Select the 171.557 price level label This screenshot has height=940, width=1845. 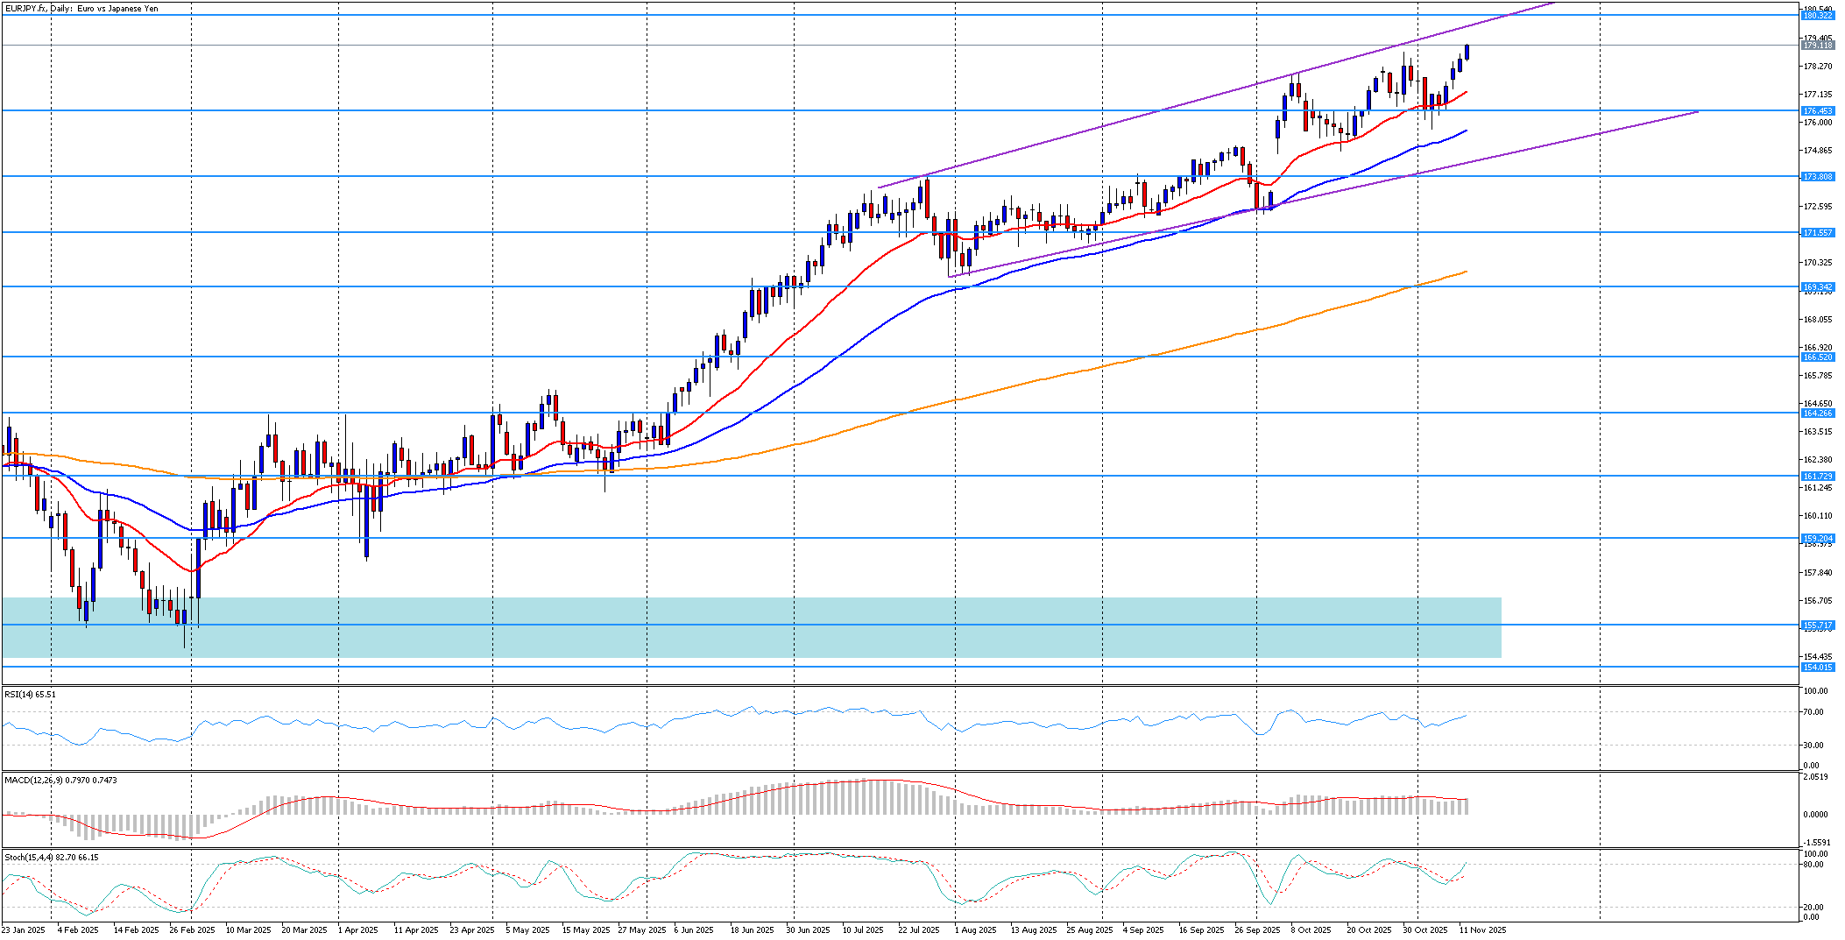click(1817, 232)
